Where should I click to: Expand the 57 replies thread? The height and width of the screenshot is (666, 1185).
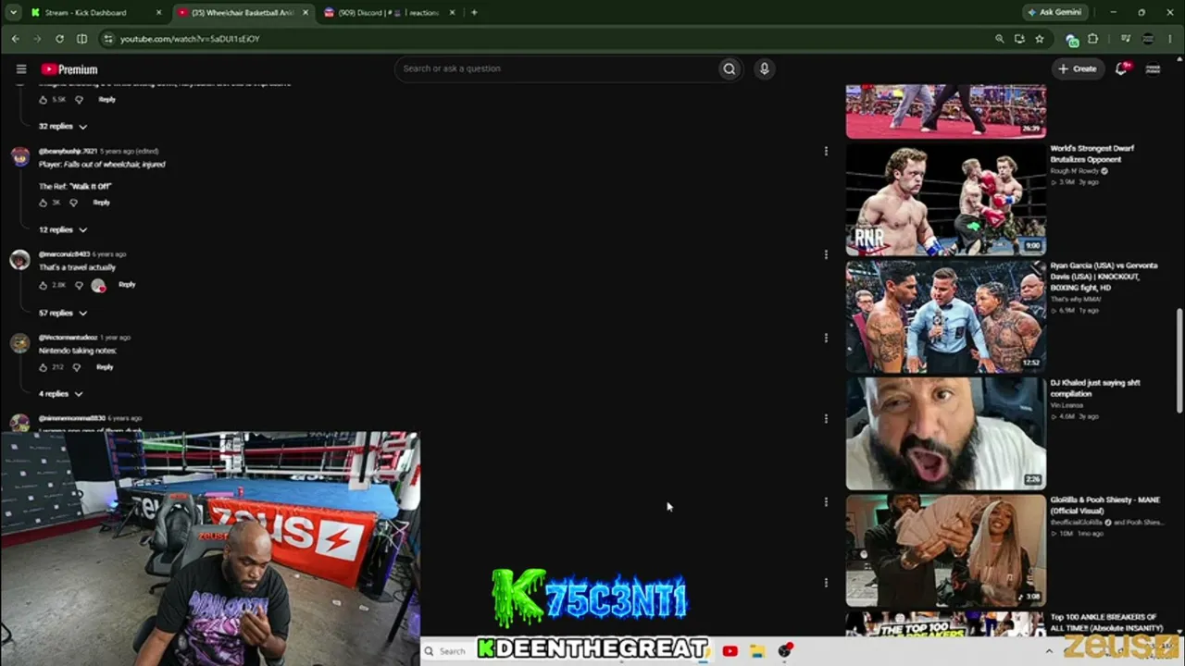click(x=63, y=313)
